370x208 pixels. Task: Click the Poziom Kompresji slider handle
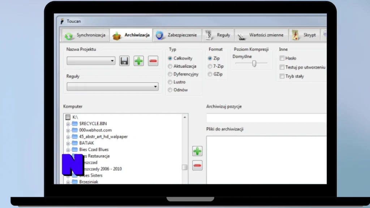pos(254,64)
